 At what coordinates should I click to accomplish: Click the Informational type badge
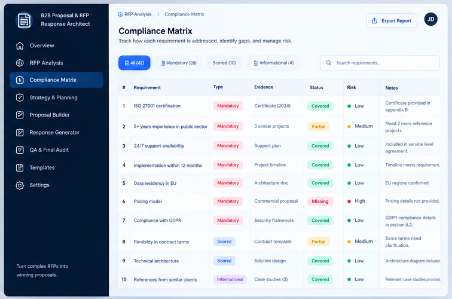click(x=230, y=279)
